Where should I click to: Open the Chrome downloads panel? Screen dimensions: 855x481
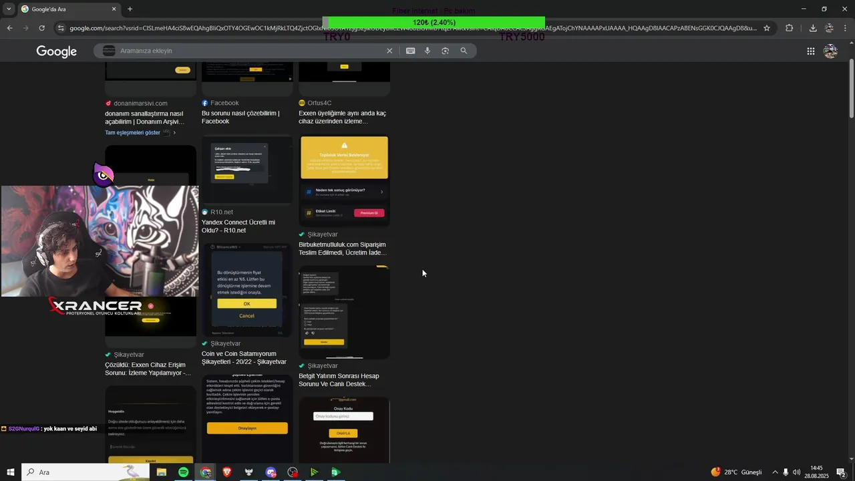[x=813, y=28]
